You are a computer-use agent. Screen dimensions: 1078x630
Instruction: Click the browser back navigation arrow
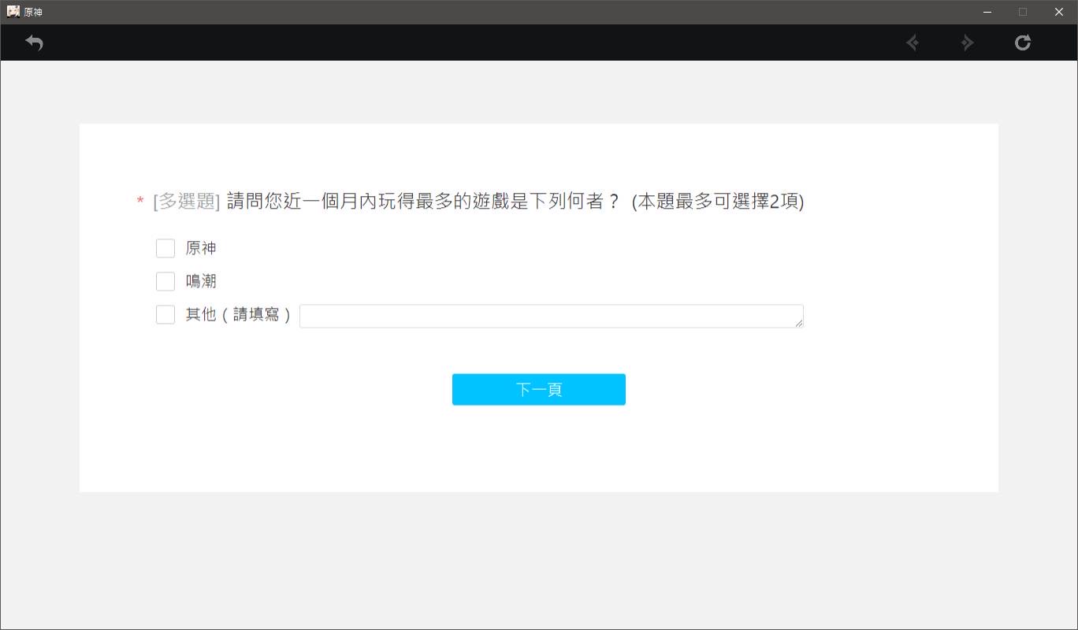click(913, 43)
